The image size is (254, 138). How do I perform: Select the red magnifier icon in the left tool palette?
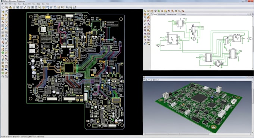(3, 42)
